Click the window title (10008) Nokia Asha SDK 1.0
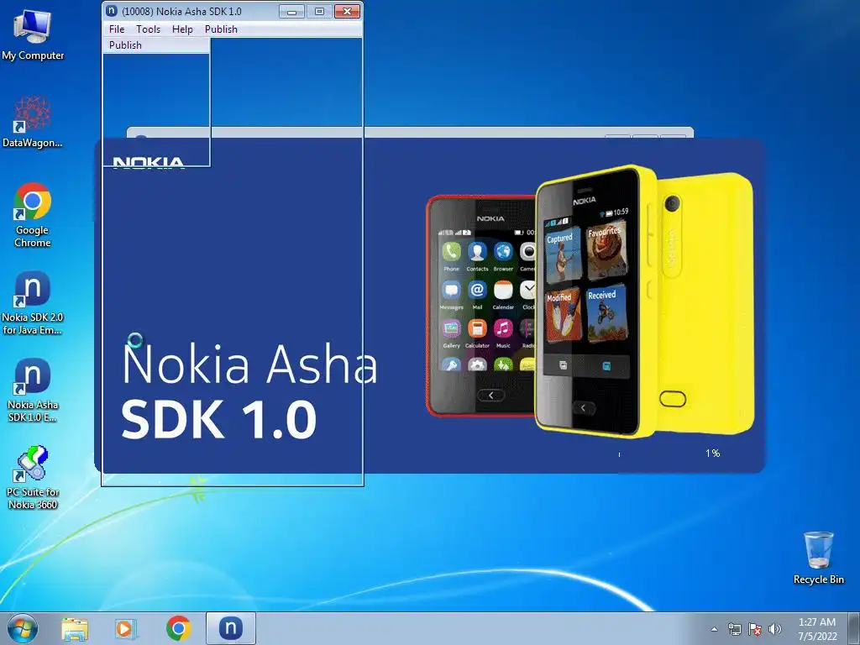 (181, 11)
